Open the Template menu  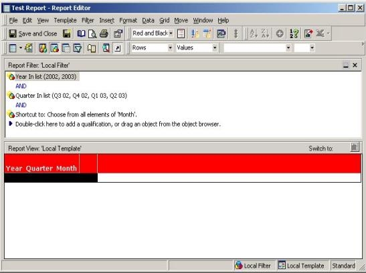click(x=65, y=21)
